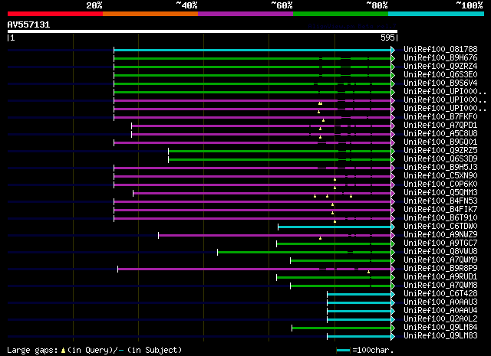Click the purple ~60% identity legend segment
Viewport: 491px width, 356px height.
(245, 14)
